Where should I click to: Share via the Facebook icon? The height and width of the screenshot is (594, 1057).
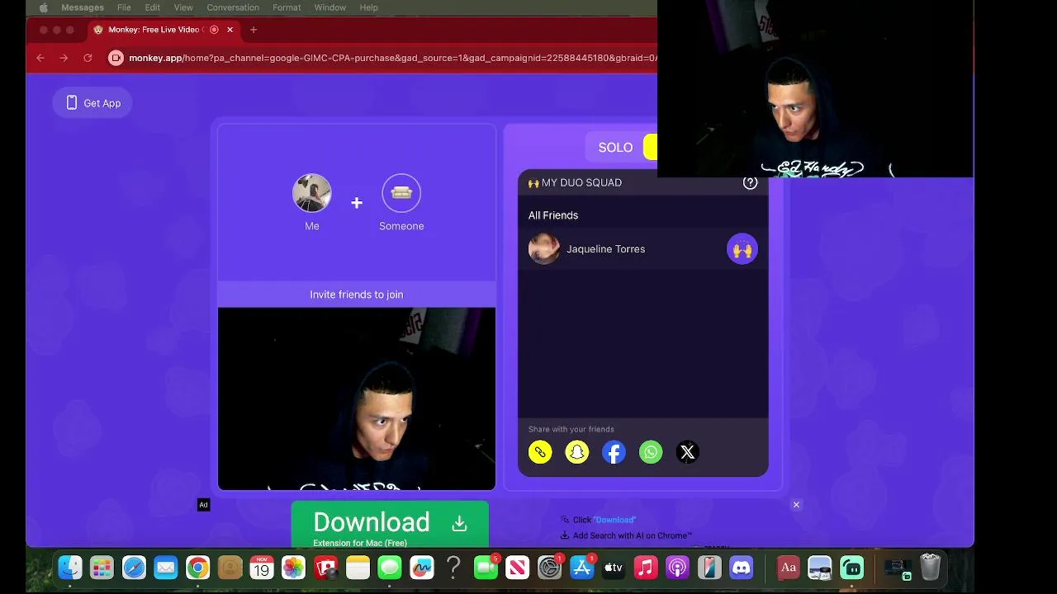(614, 452)
